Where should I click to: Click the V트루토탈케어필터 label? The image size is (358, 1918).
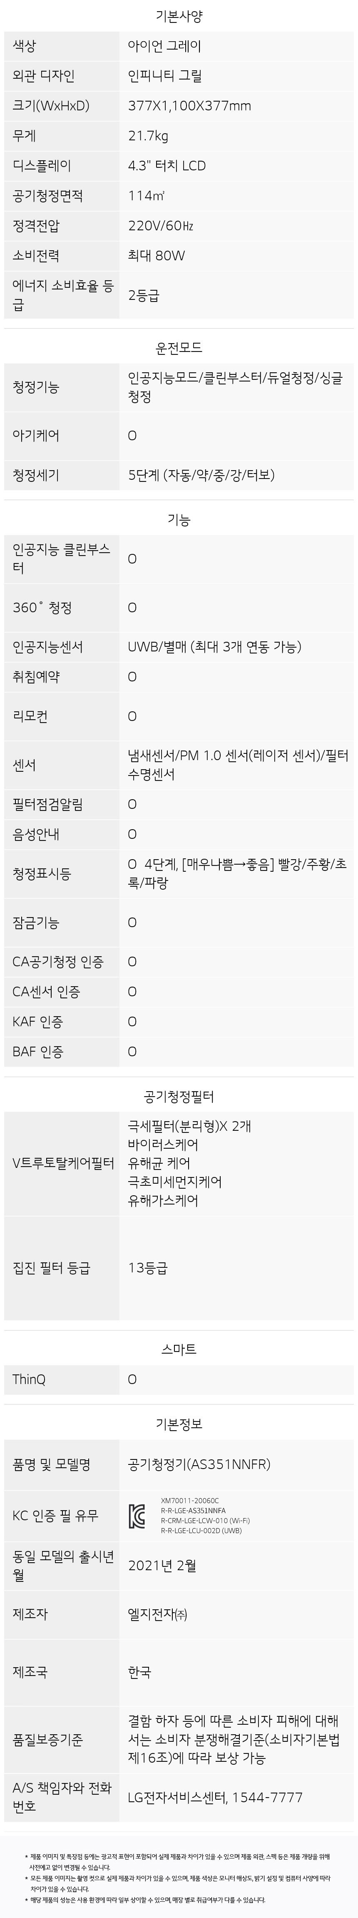pos(63,1163)
